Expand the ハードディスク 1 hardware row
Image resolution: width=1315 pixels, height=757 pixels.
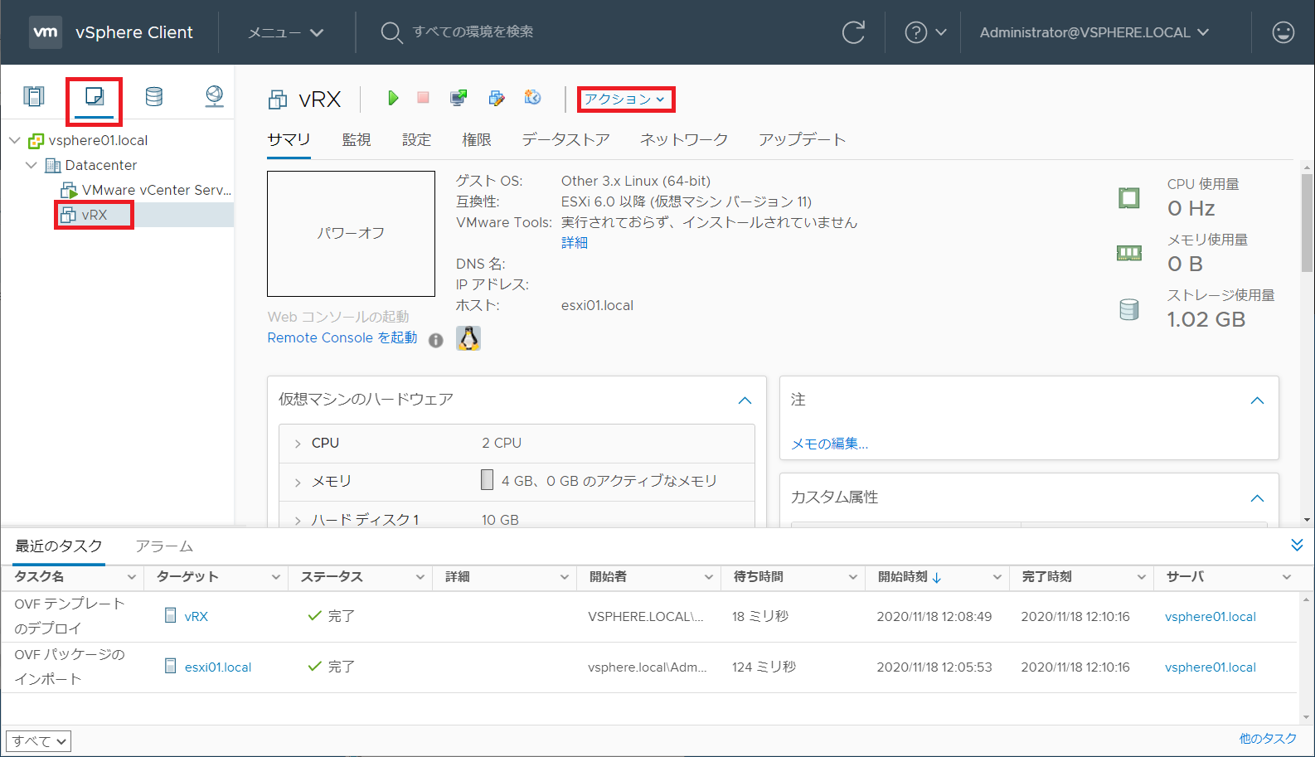tap(298, 520)
